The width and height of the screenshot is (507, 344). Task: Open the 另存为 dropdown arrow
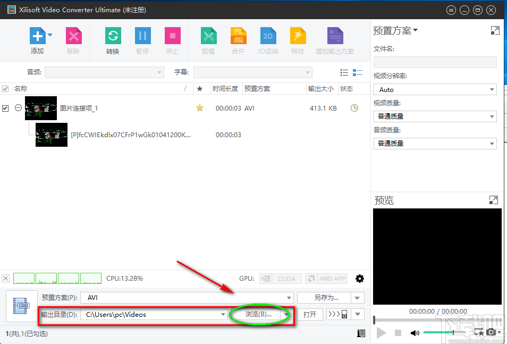coord(358,298)
